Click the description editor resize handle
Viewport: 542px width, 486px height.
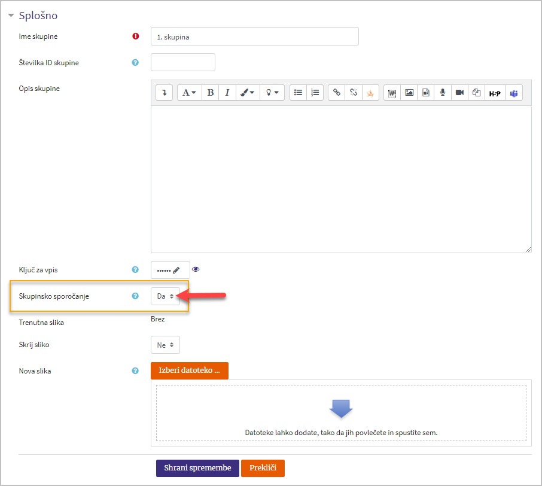(528, 250)
